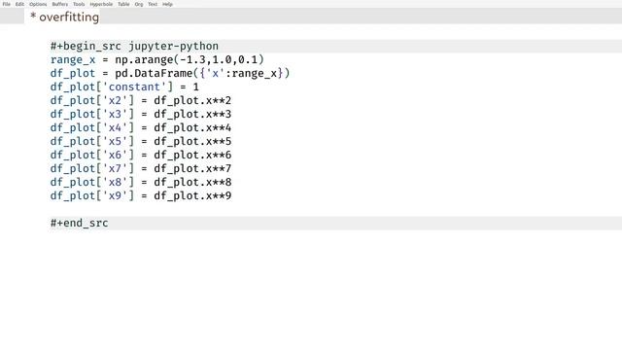Open the Help menu
622x350 pixels.
(x=167, y=4)
